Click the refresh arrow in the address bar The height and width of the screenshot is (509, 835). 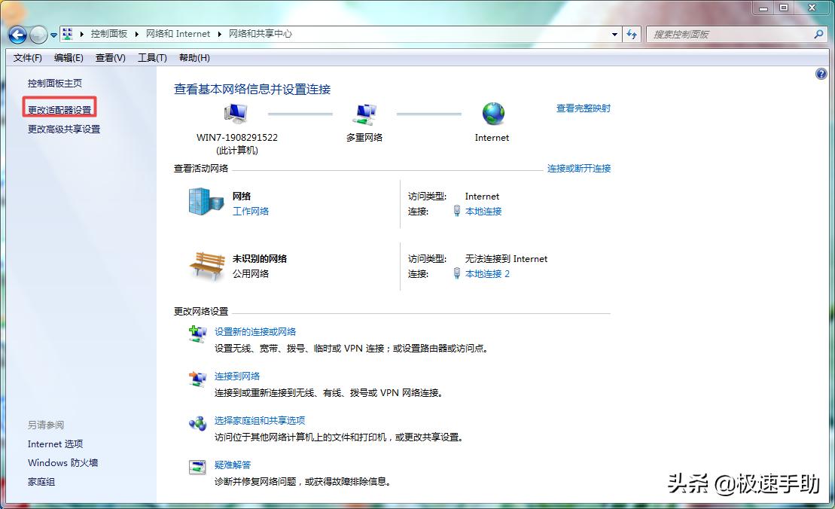[632, 34]
